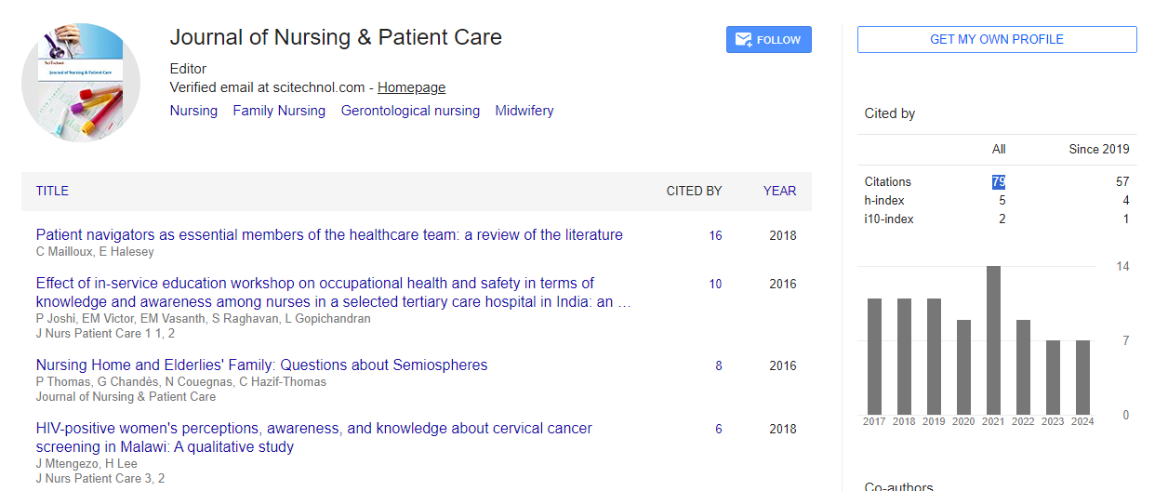This screenshot has height=491, width=1168.
Task: Click authors P Thomas, G Chandès line
Action: (x=181, y=382)
